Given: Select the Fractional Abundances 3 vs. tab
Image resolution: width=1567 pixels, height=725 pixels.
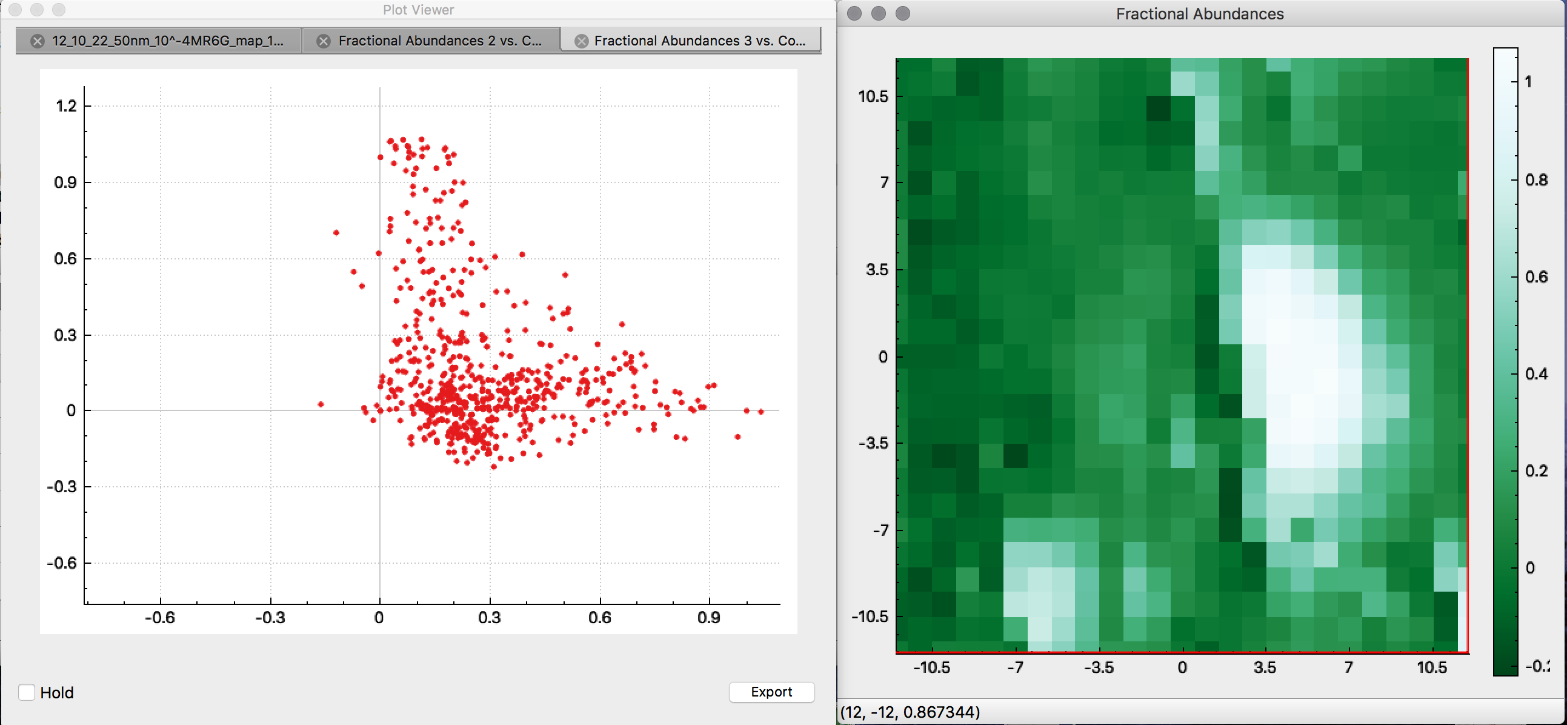Looking at the screenshot, I should pos(699,41).
